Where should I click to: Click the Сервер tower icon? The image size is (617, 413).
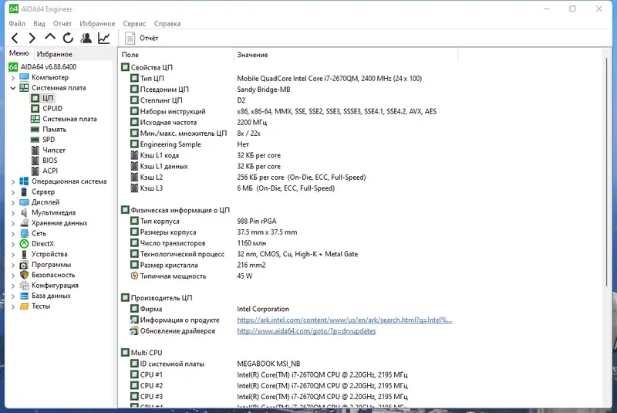[x=24, y=191]
